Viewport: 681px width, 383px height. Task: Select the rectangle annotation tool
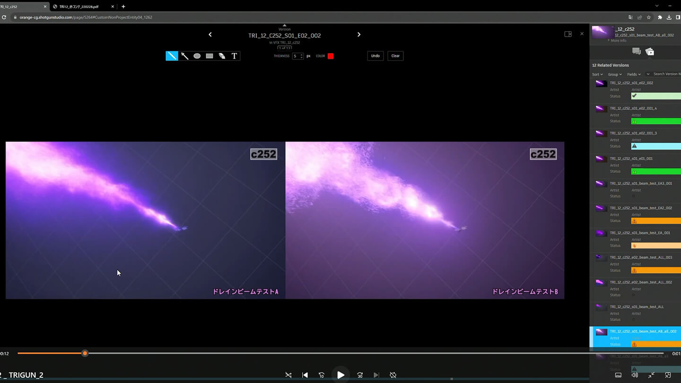point(210,56)
